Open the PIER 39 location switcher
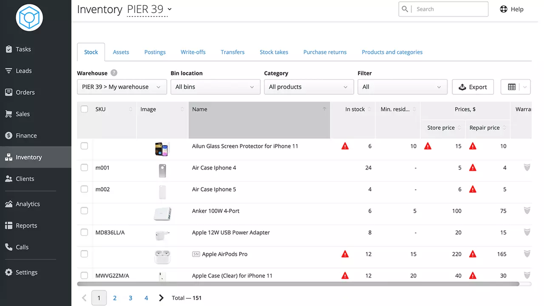The image size is (544, 306). click(149, 9)
